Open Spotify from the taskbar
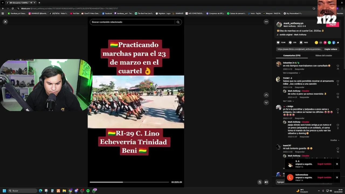The image size is (345, 194). [88, 191]
